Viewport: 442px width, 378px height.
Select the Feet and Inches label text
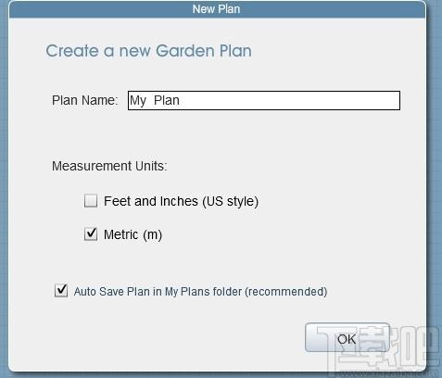(181, 201)
